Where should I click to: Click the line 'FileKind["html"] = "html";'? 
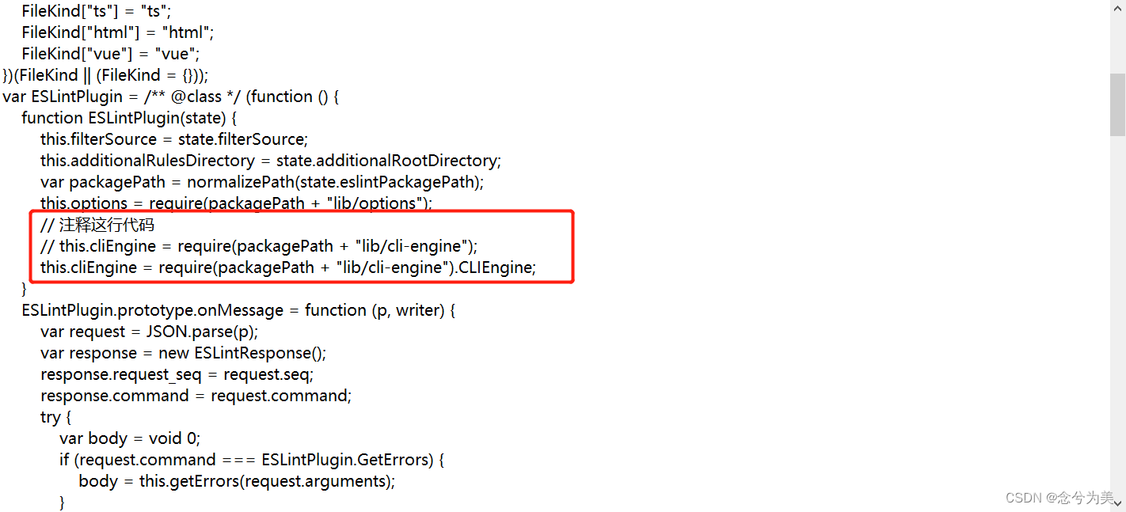click(118, 32)
